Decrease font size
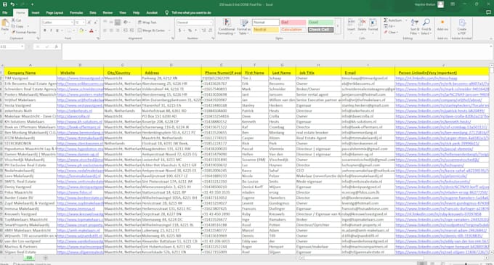The width and height of the screenshot is (494, 265). [x=95, y=23]
